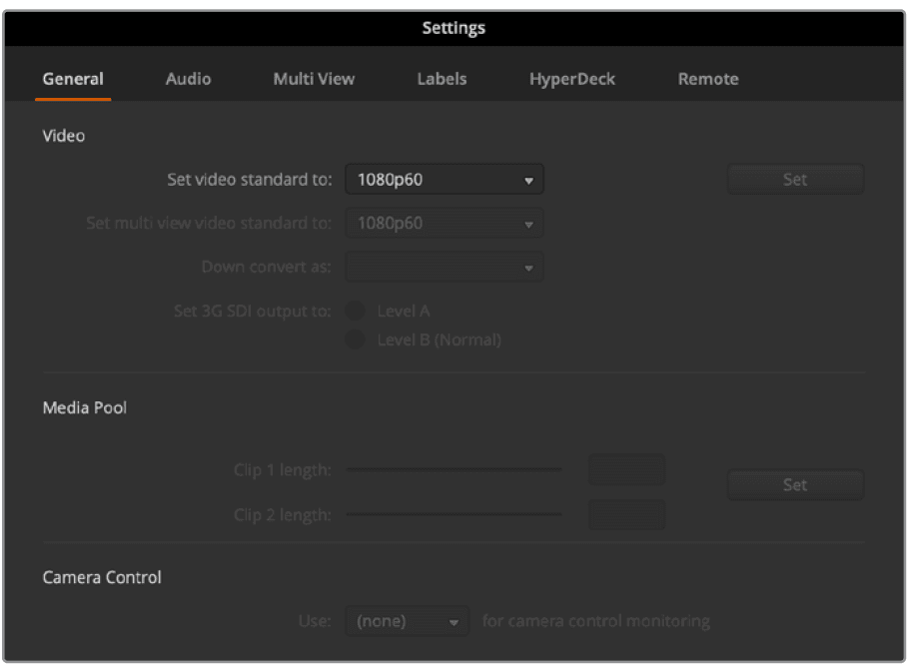Image resolution: width=908 pixels, height=669 pixels.
Task: Open the video standard dropdown showing 1080p60
Action: point(444,179)
